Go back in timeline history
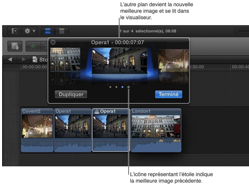This screenshot has height=185, width=249. tap(10, 60)
